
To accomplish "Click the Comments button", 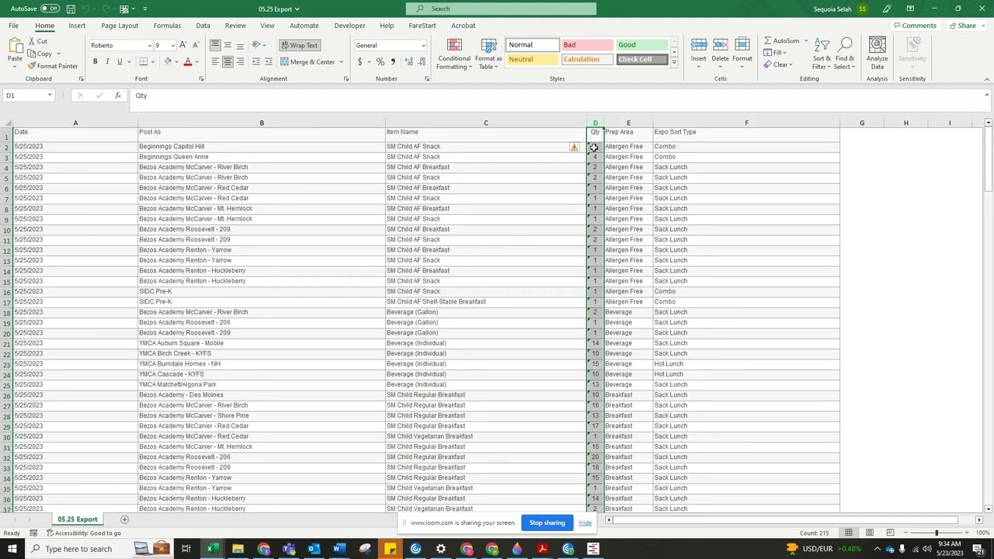I will coord(916,26).
